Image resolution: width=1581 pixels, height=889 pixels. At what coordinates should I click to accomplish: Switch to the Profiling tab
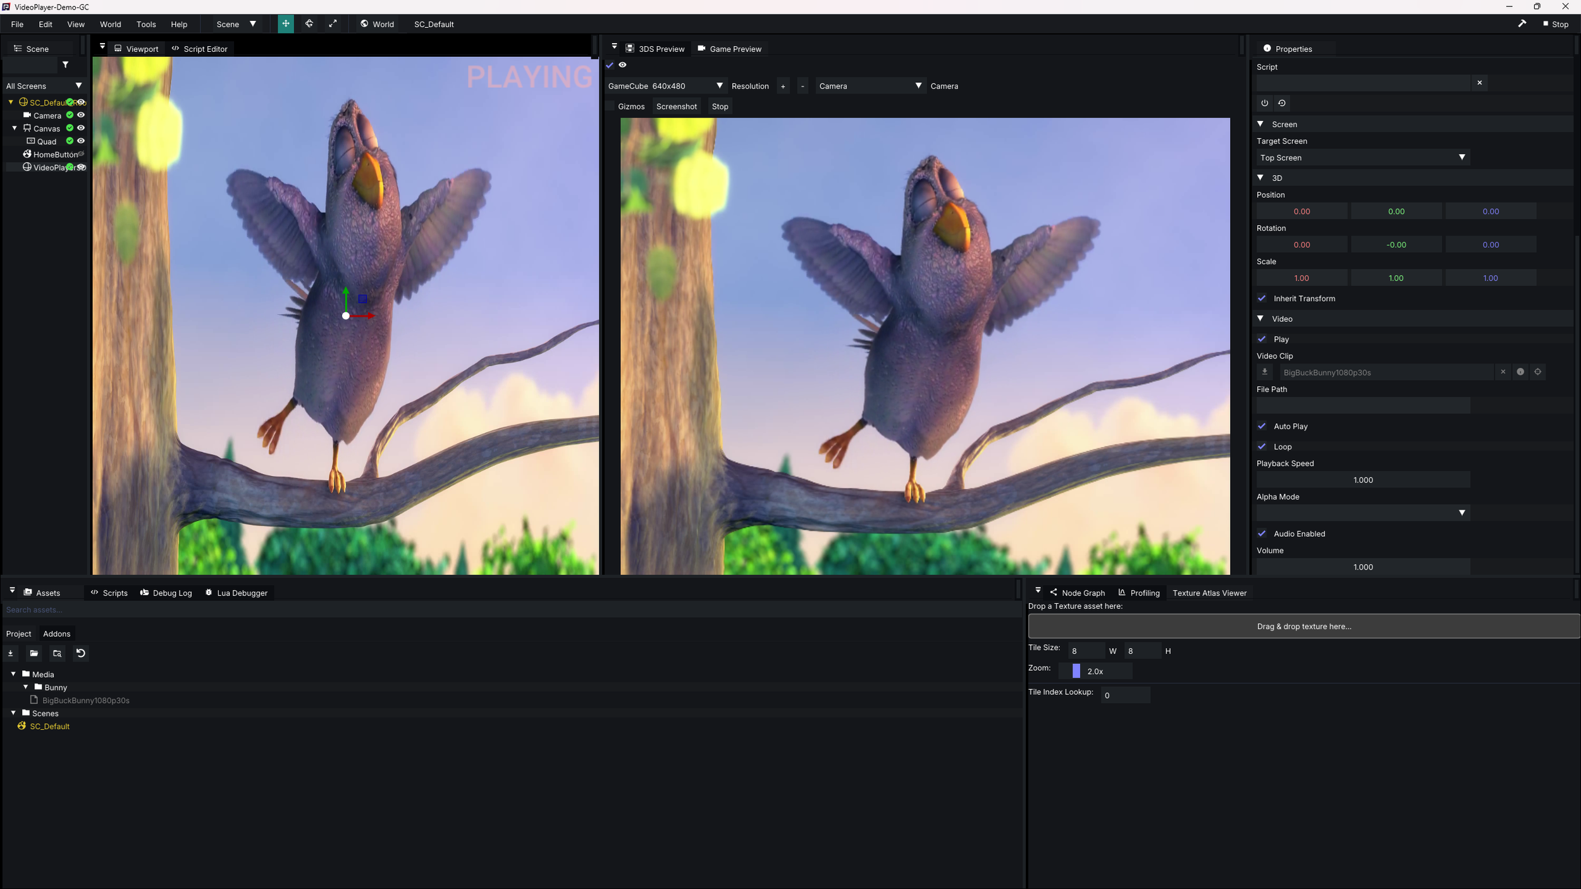tap(1139, 593)
